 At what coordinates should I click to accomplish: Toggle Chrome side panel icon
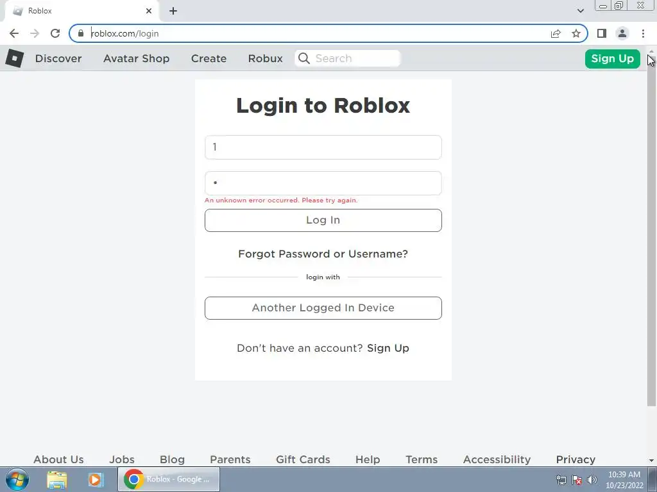click(x=602, y=33)
